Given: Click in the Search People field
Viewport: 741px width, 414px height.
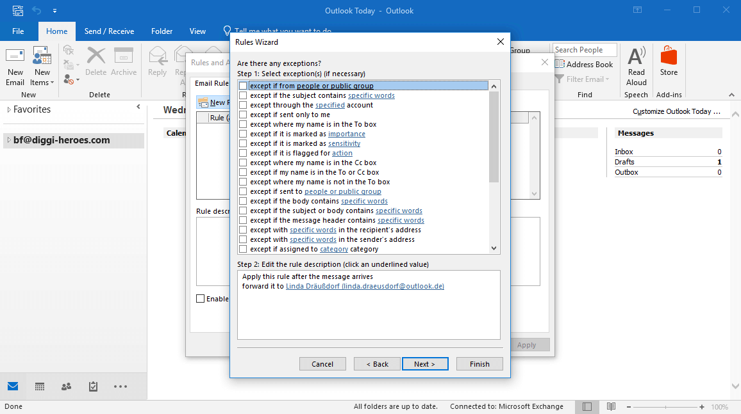Looking at the screenshot, I should [x=584, y=50].
